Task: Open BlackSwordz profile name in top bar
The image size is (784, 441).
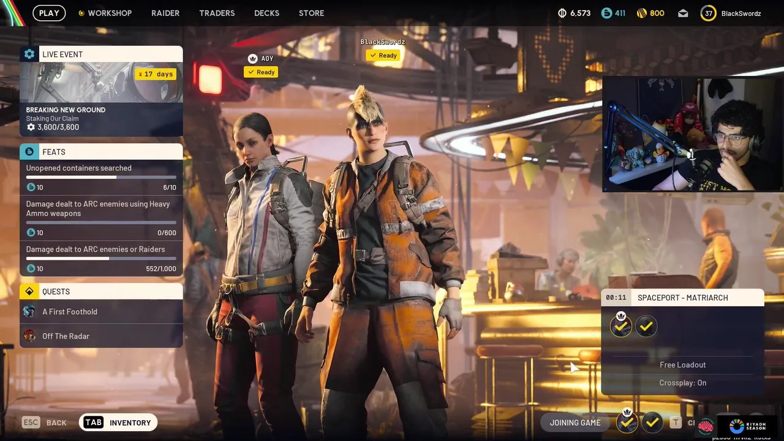Action: 741,13
